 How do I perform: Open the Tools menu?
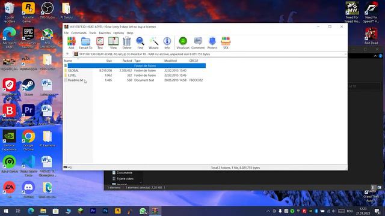click(x=93, y=33)
